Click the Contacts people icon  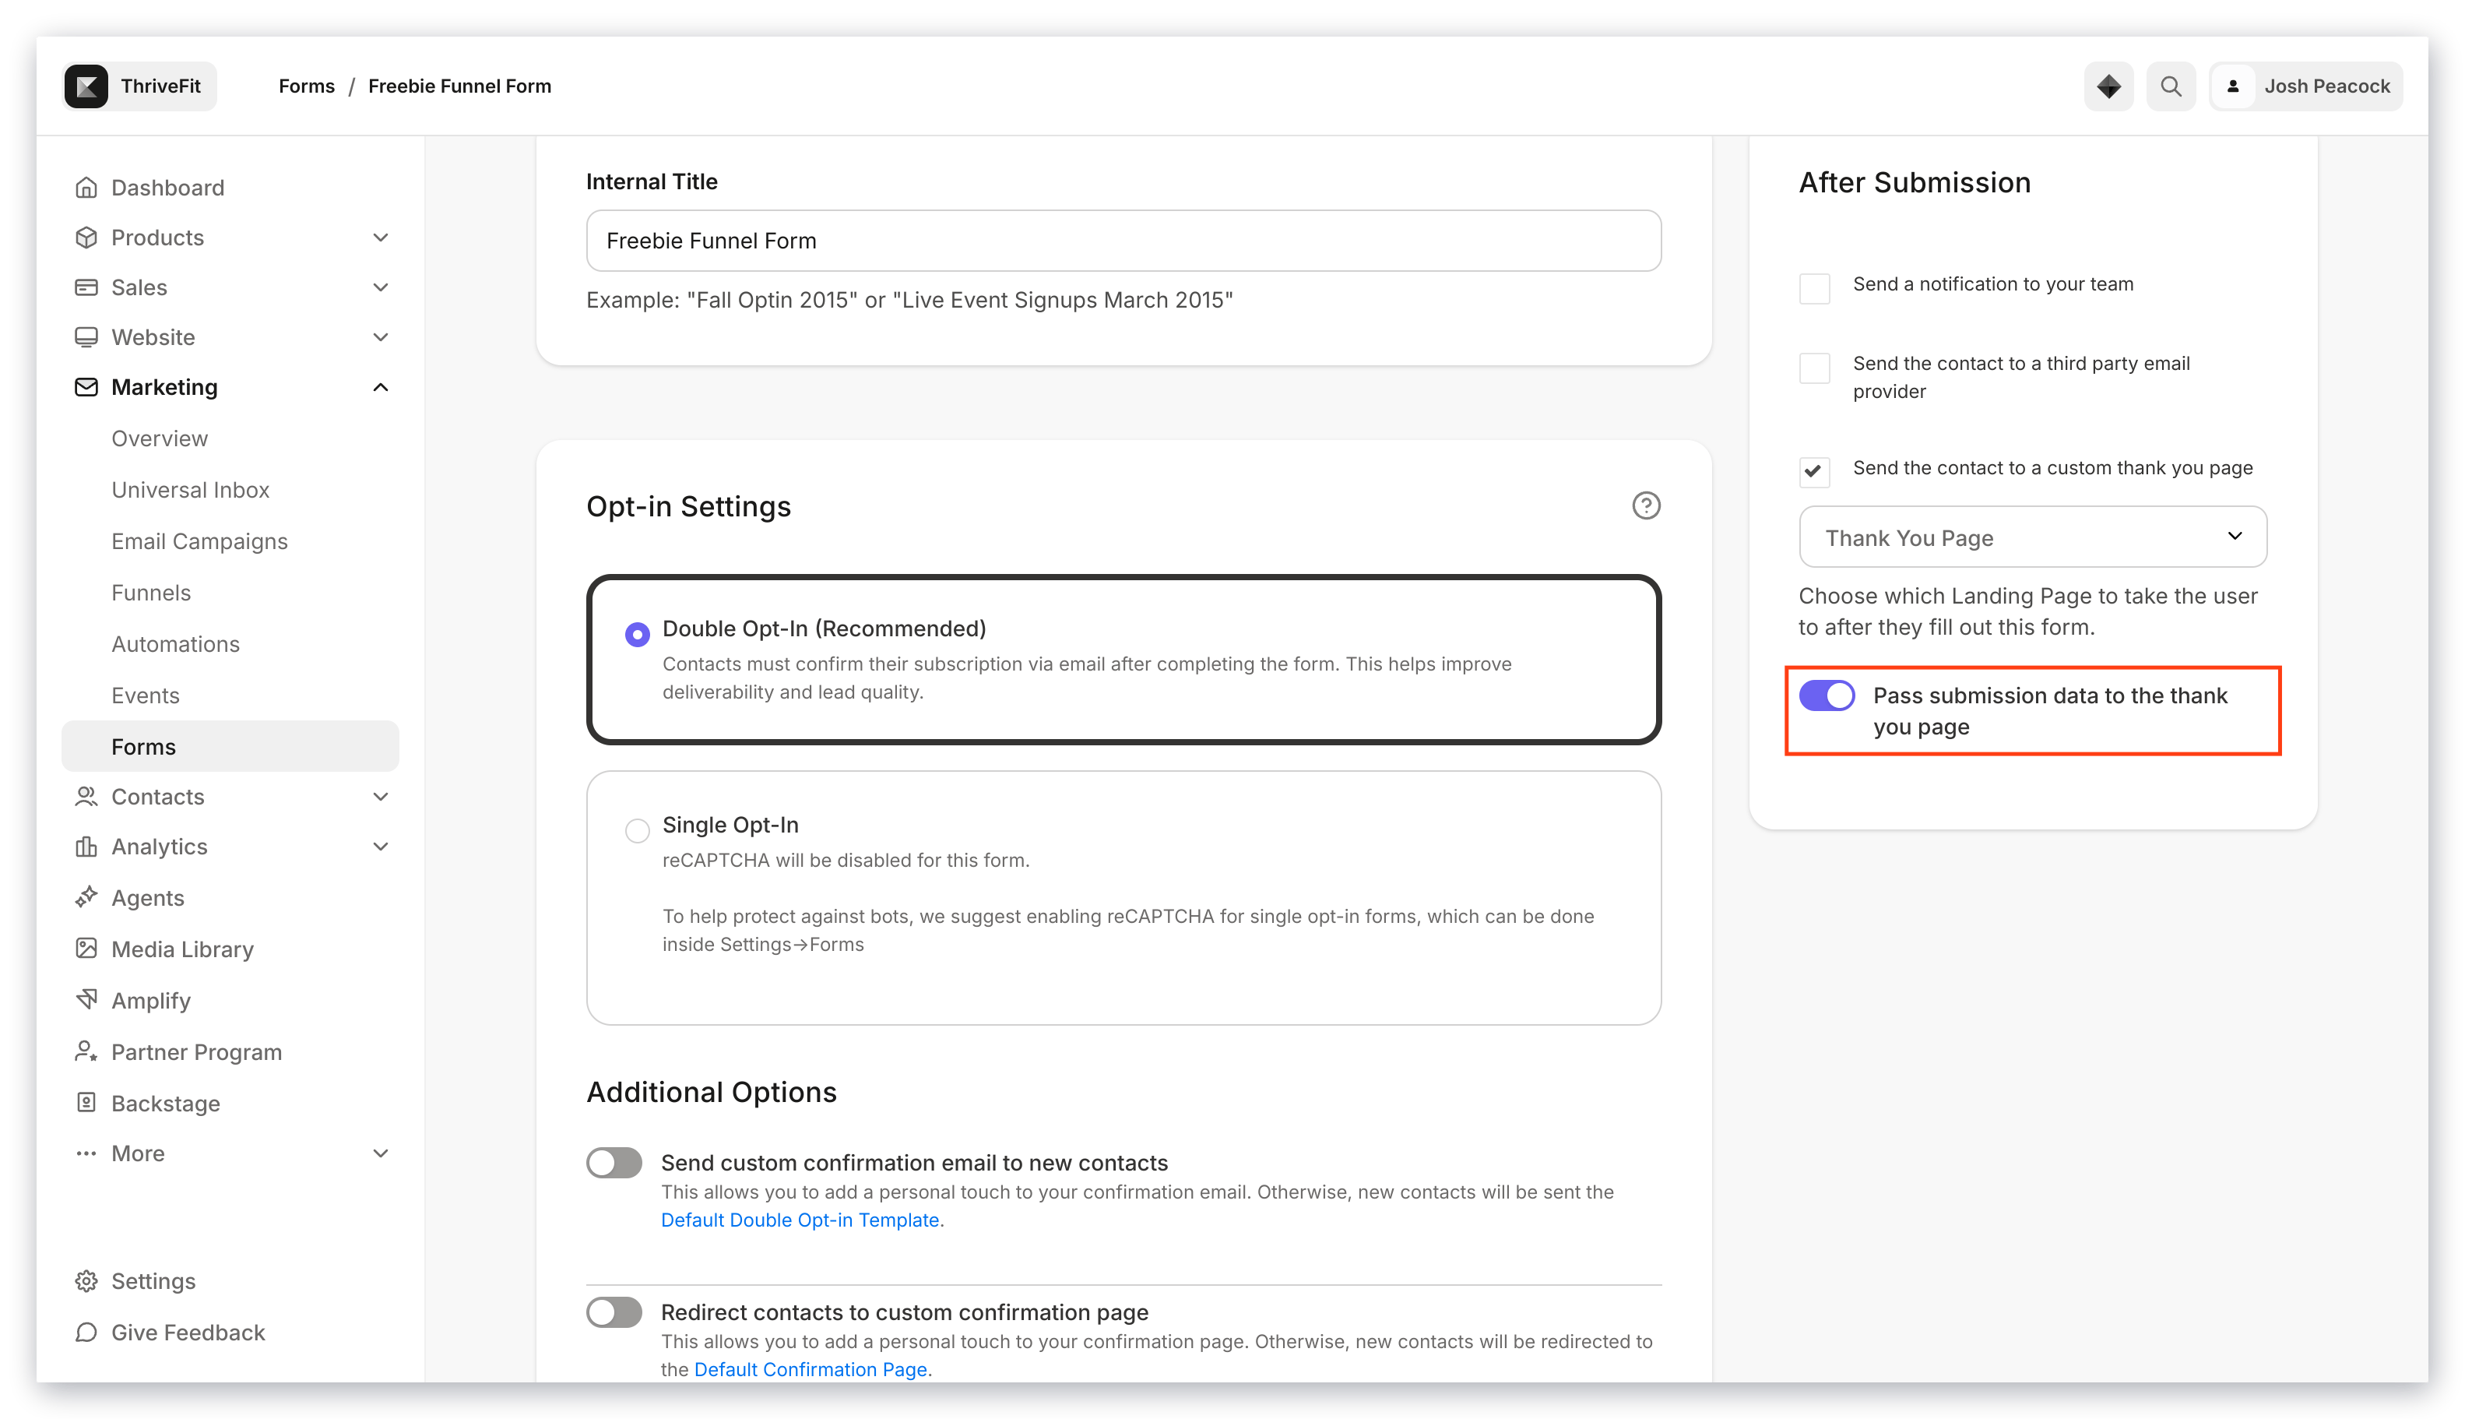pyautogui.click(x=86, y=796)
